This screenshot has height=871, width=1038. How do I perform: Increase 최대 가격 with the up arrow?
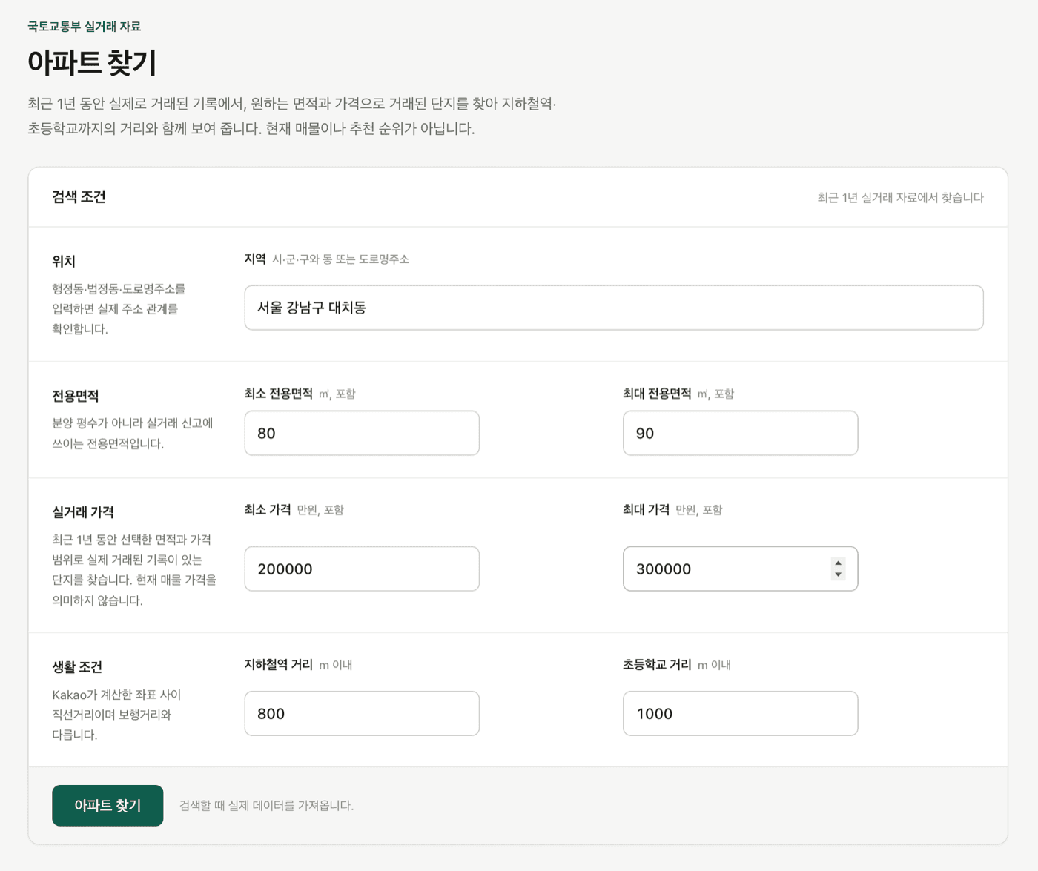[838, 563]
